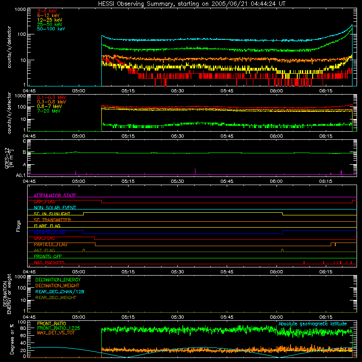The image size is (362, 362).
Task: Select the NON_SOLAR_EVENT flag label
Action: (55, 208)
